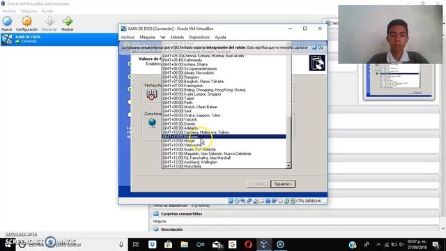Open the Entrada menu
Image resolution: width=446 pixels, height=251 pixels.
[177, 37]
